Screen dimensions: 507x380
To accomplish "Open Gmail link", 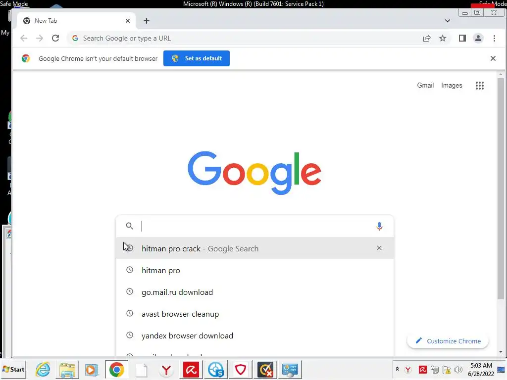I will (425, 85).
